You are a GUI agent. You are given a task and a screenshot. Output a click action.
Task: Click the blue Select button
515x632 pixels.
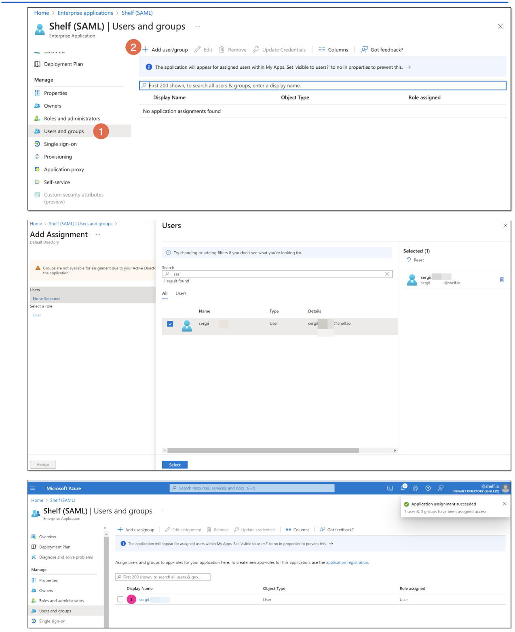click(175, 465)
